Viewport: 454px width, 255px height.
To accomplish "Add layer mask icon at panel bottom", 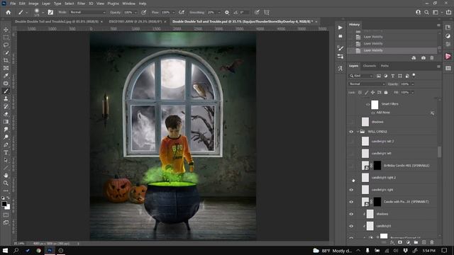I will click(400, 242).
